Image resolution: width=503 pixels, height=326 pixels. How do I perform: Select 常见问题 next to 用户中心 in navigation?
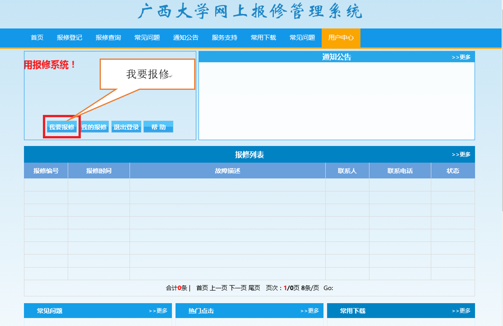(x=302, y=38)
